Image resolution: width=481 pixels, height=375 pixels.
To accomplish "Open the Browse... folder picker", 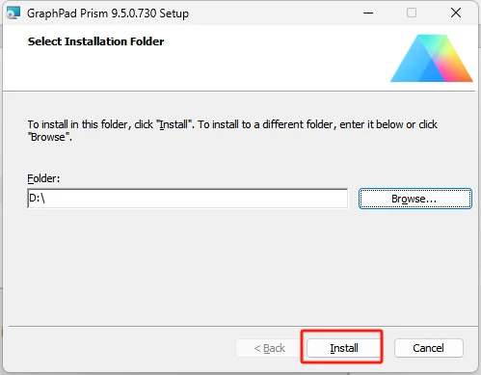I will (415, 199).
